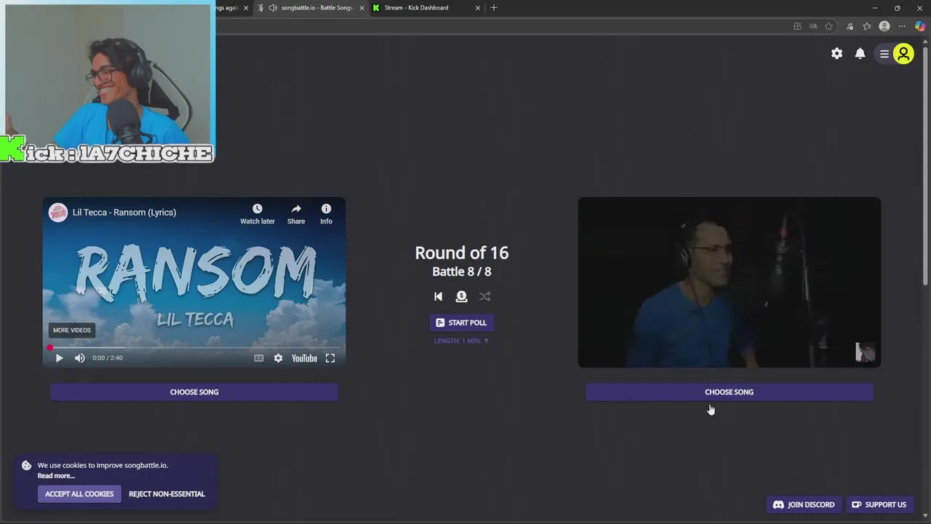Accept all cookies
This screenshot has width=931, height=524.
click(79, 494)
